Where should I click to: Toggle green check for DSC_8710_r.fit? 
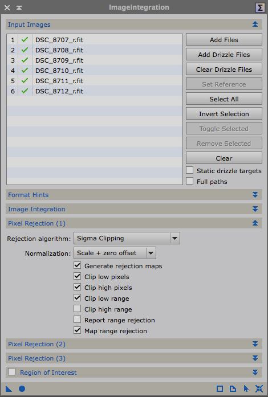[x=25, y=71]
